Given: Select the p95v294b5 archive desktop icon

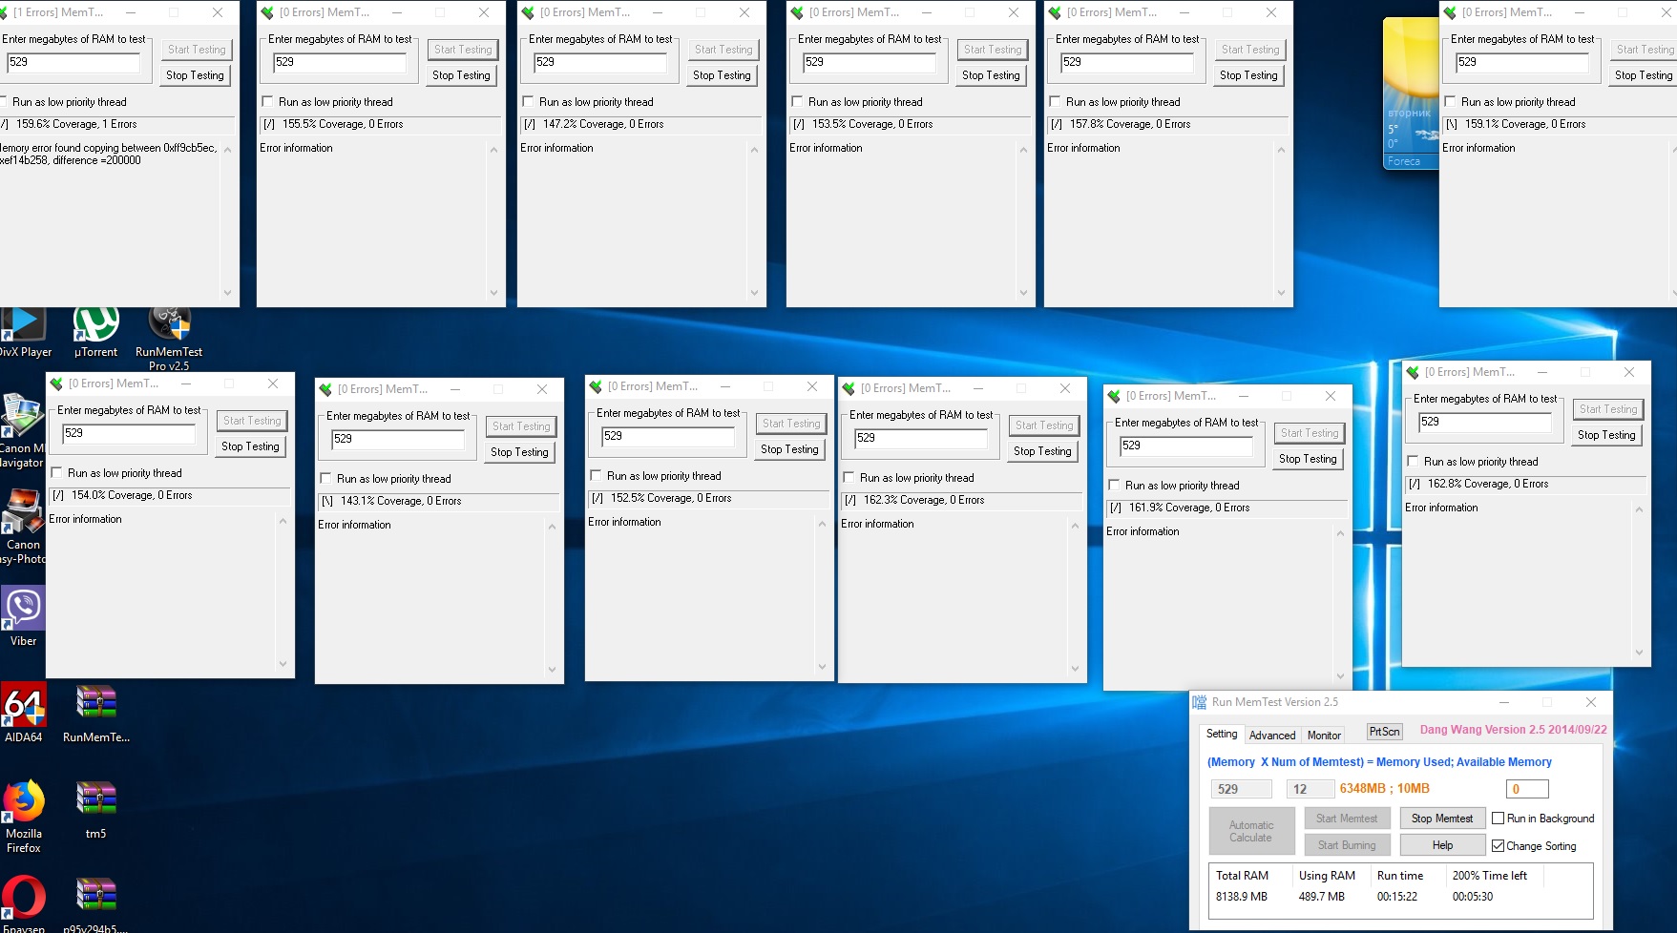Looking at the screenshot, I should click(95, 903).
